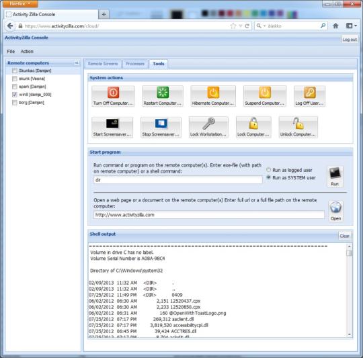The width and height of the screenshot is (363, 358).
Task: Click the search magnifier icon
Action: (x=323, y=26)
